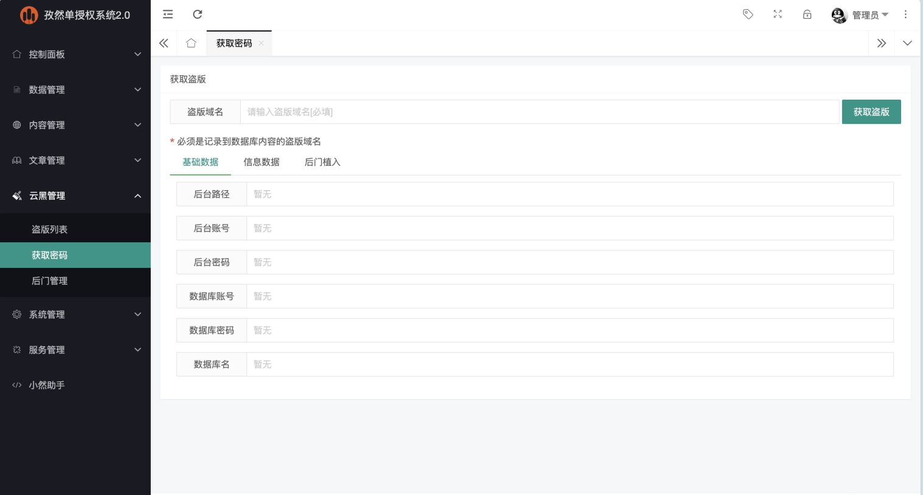This screenshot has width=923, height=495.
Task: Switch to the 信息数据 tab
Action: click(x=261, y=162)
